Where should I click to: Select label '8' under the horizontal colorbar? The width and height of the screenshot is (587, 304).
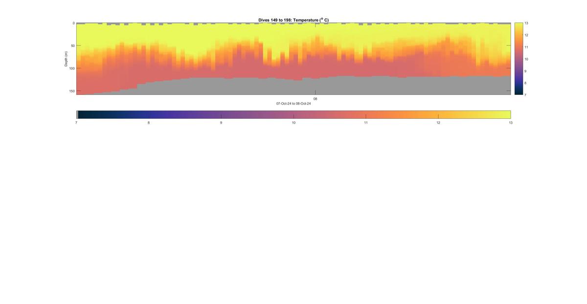(x=149, y=123)
